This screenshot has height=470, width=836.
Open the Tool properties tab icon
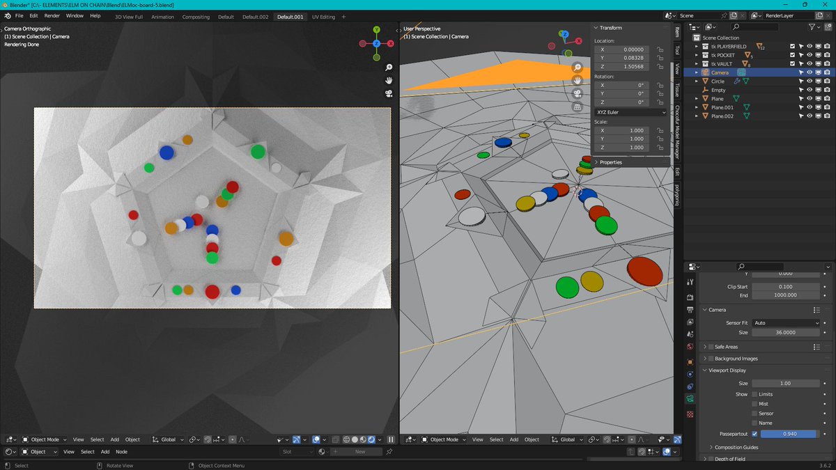click(690, 282)
